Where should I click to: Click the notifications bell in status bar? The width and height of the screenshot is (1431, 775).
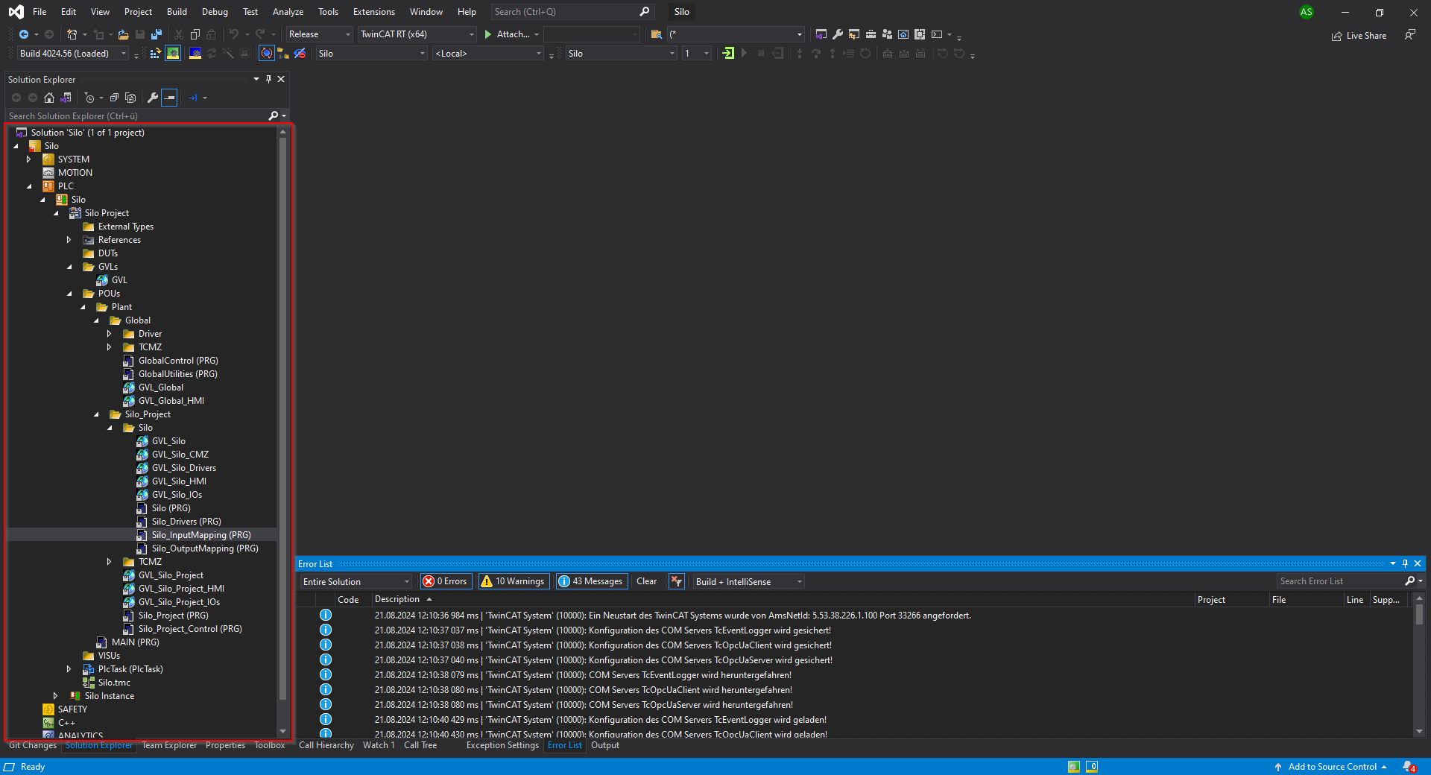(1409, 767)
